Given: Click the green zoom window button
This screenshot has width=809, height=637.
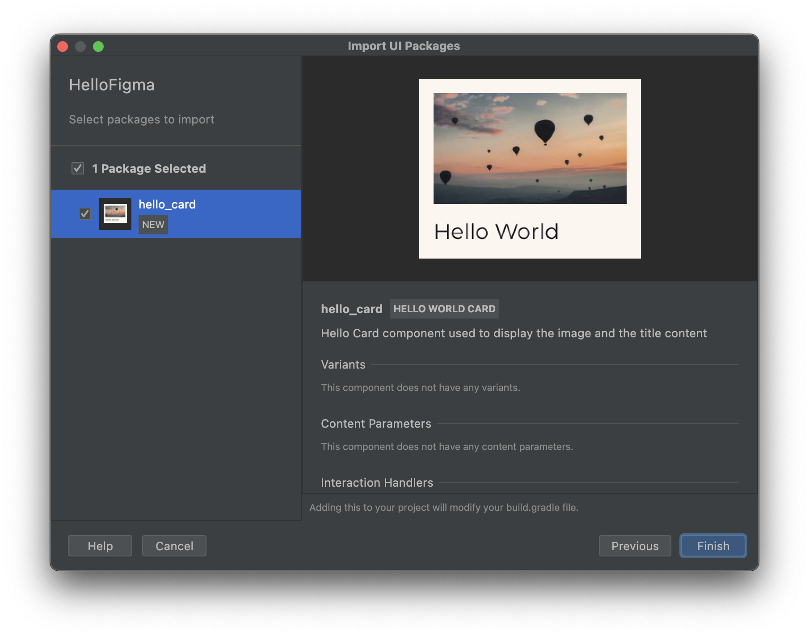Looking at the screenshot, I should point(98,47).
